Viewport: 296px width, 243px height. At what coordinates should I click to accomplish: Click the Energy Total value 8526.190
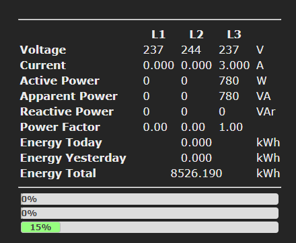[196, 173]
